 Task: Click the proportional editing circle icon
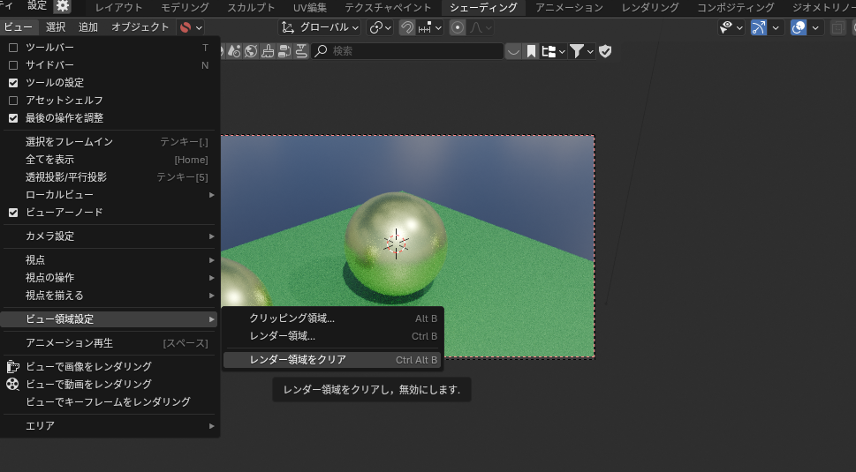coord(458,27)
